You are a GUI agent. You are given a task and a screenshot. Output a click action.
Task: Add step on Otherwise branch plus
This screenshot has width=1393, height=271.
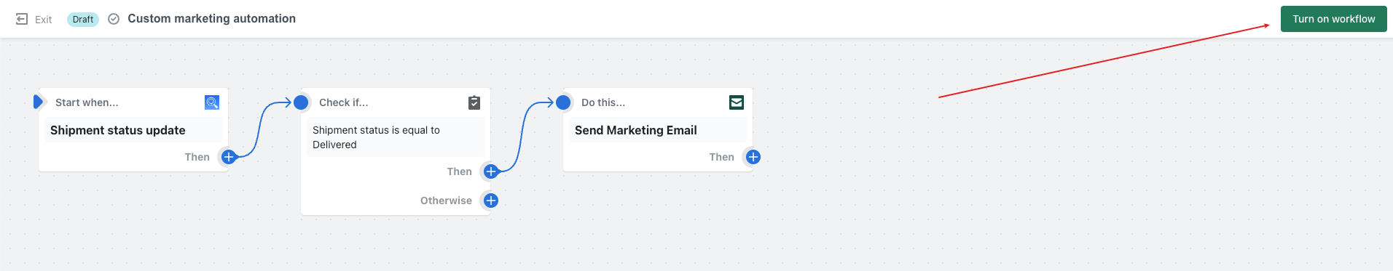pyautogui.click(x=491, y=201)
